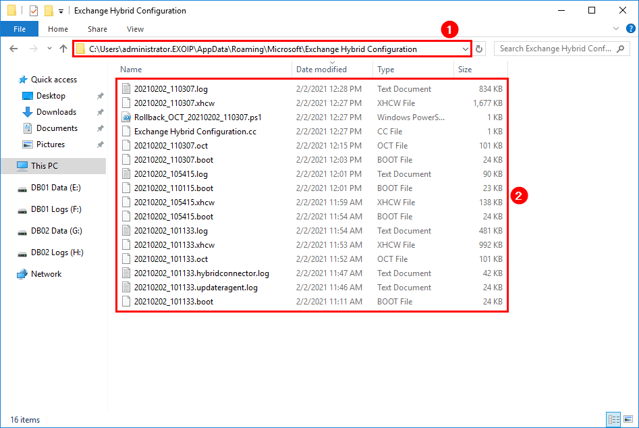The width and height of the screenshot is (639, 428).
Task: Select file 20210202_101133.hybridconnector.log
Action: pos(202,273)
